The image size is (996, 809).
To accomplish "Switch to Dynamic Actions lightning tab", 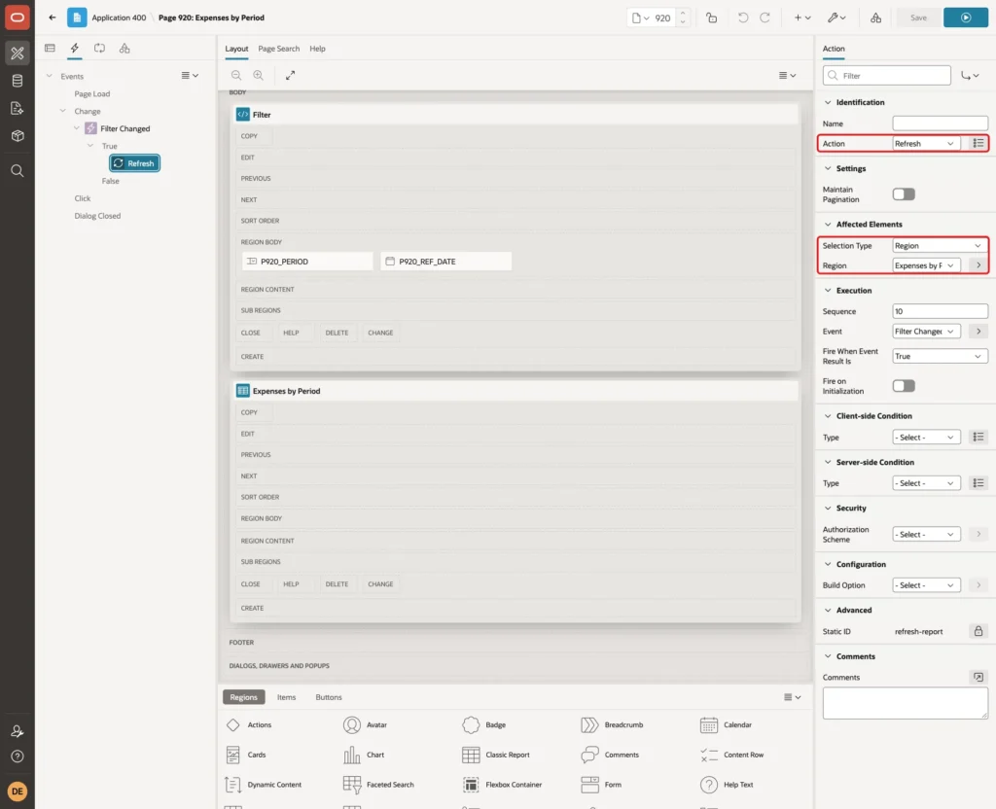I will click(74, 48).
